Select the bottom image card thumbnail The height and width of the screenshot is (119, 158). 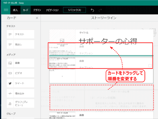pyautogui.click(x=62, y=115)
